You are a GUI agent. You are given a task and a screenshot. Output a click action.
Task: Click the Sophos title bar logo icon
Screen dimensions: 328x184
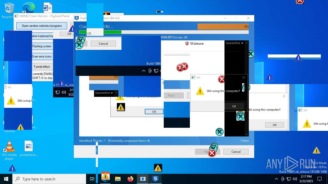click(76, 18)
